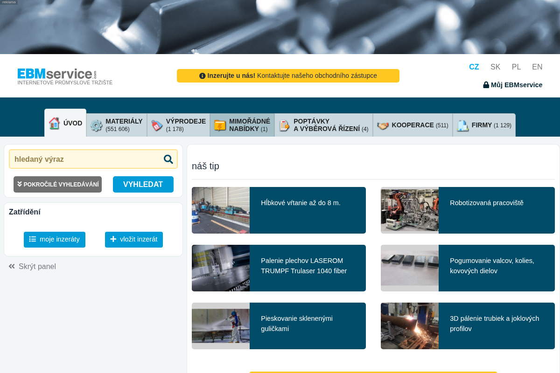Hide the panel via Skrýt panel

[x=32, y=266]
